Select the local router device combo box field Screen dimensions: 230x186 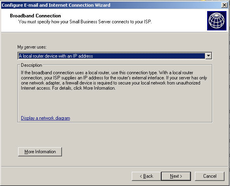point(114,56)
